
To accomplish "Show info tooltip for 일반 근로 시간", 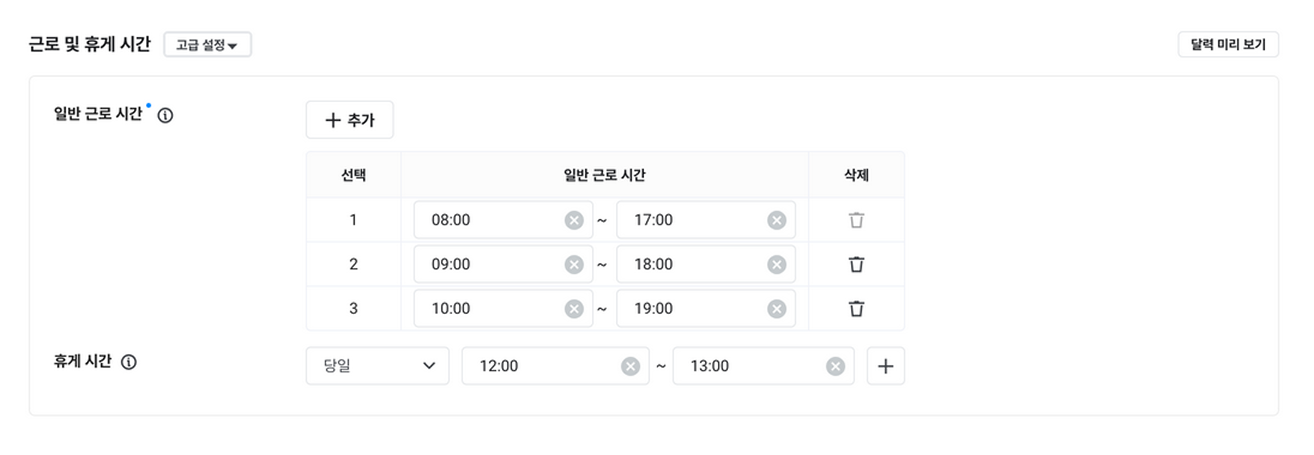I will [165, 116].
